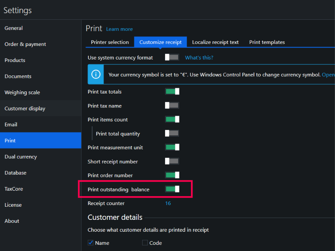
Task: Uncheck the Name customer detail checkbox
Action: (x=91, y=243)
